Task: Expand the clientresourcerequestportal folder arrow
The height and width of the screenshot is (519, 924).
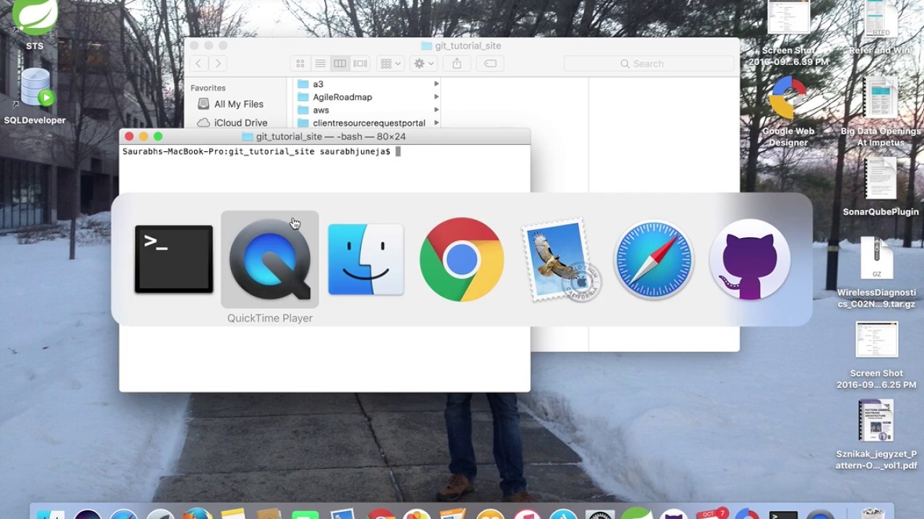Action: click(x=436, y=123)
